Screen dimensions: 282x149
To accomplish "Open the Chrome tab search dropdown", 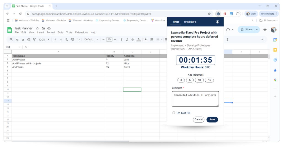I will point(7,6).
